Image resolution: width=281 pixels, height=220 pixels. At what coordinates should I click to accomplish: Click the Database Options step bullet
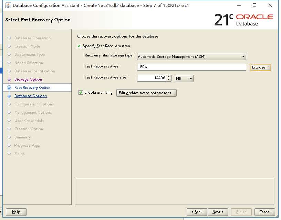coord(9,96)
